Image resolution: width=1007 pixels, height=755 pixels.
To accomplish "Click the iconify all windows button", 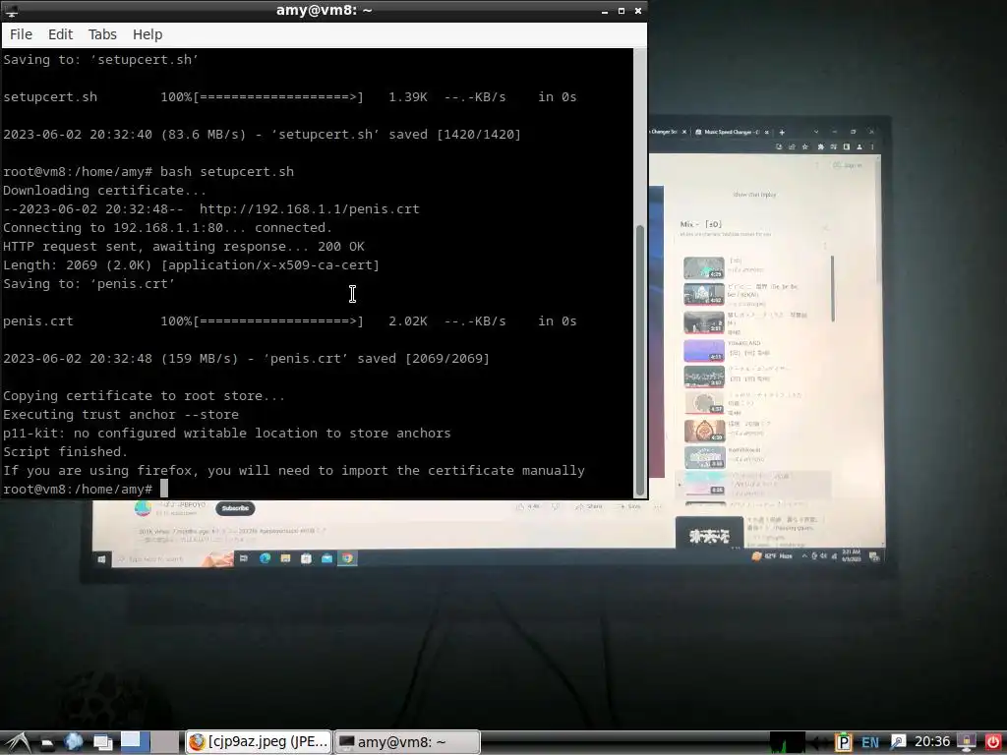I will tap(102, 742).
